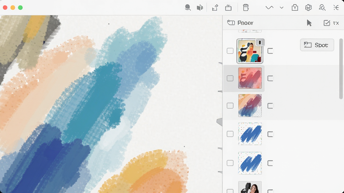The height and width of the screenshot is (193, 344).
Task: Tick the checkbox of the fourth layer, blue stroke
Action: click(230, 134)
